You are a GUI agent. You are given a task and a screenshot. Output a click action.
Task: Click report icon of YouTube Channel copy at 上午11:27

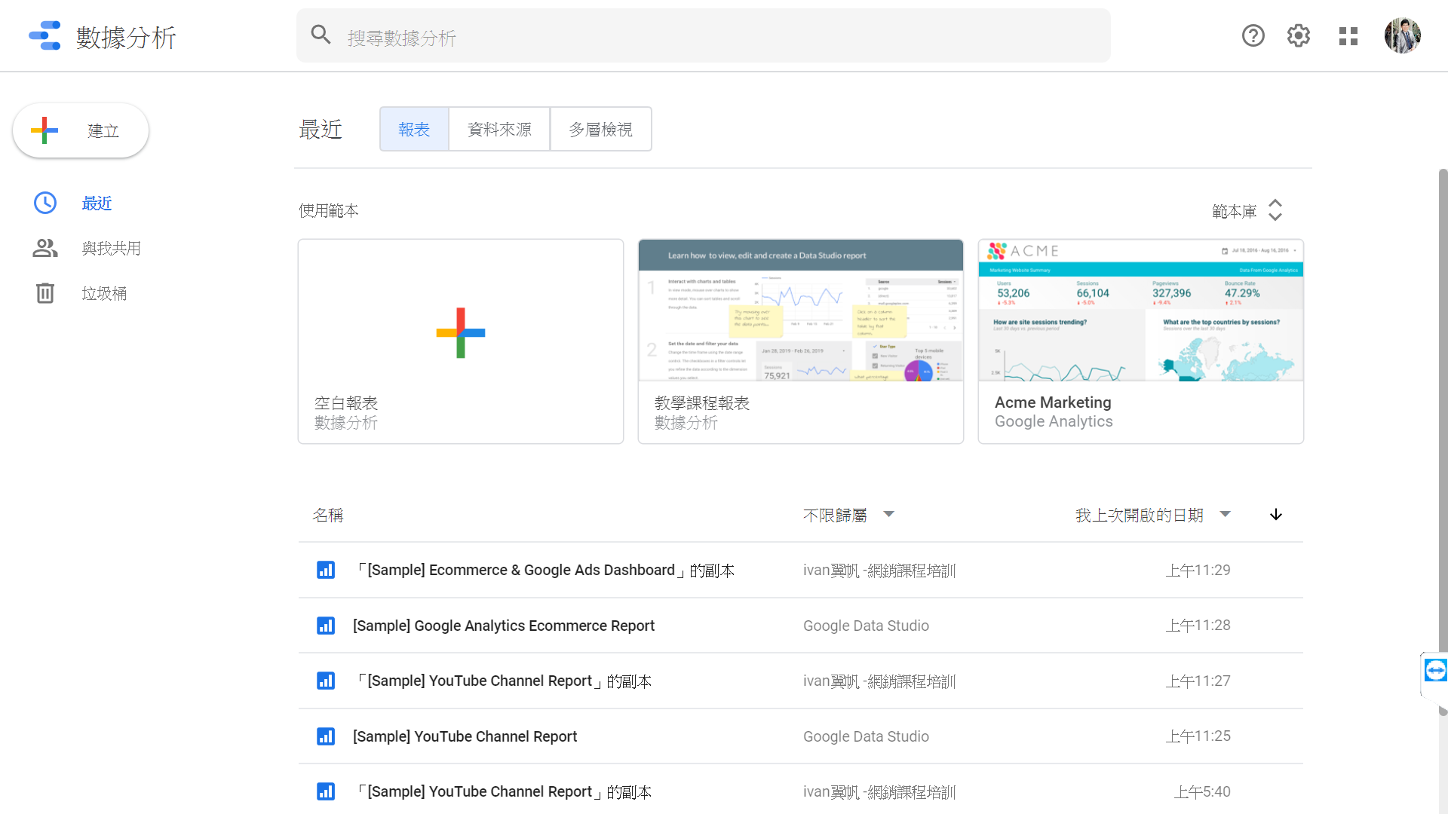point(326,681)
